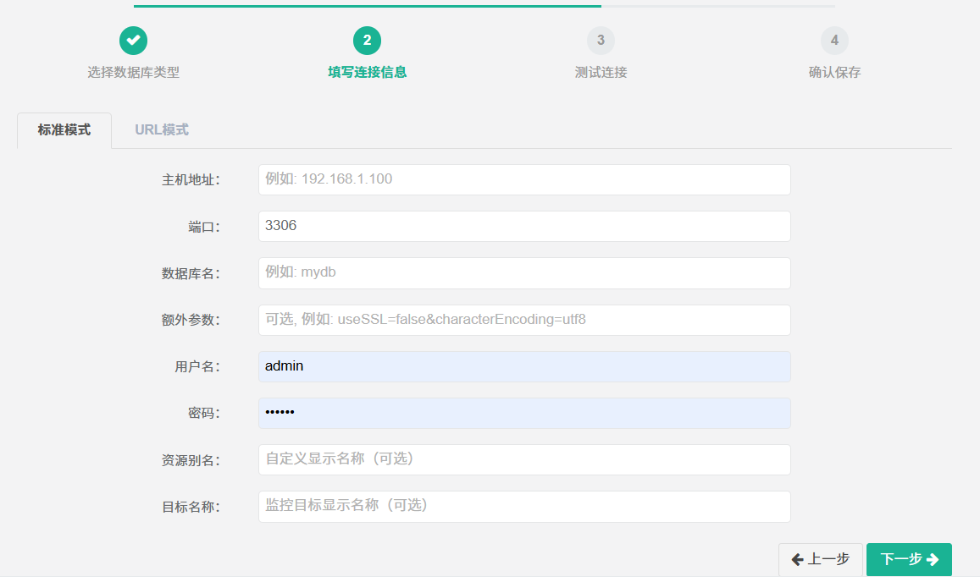The width and height of the screenshot is (980, 582).
Task: Click the 填写连接信息 step label
Action: coord(367,73)
